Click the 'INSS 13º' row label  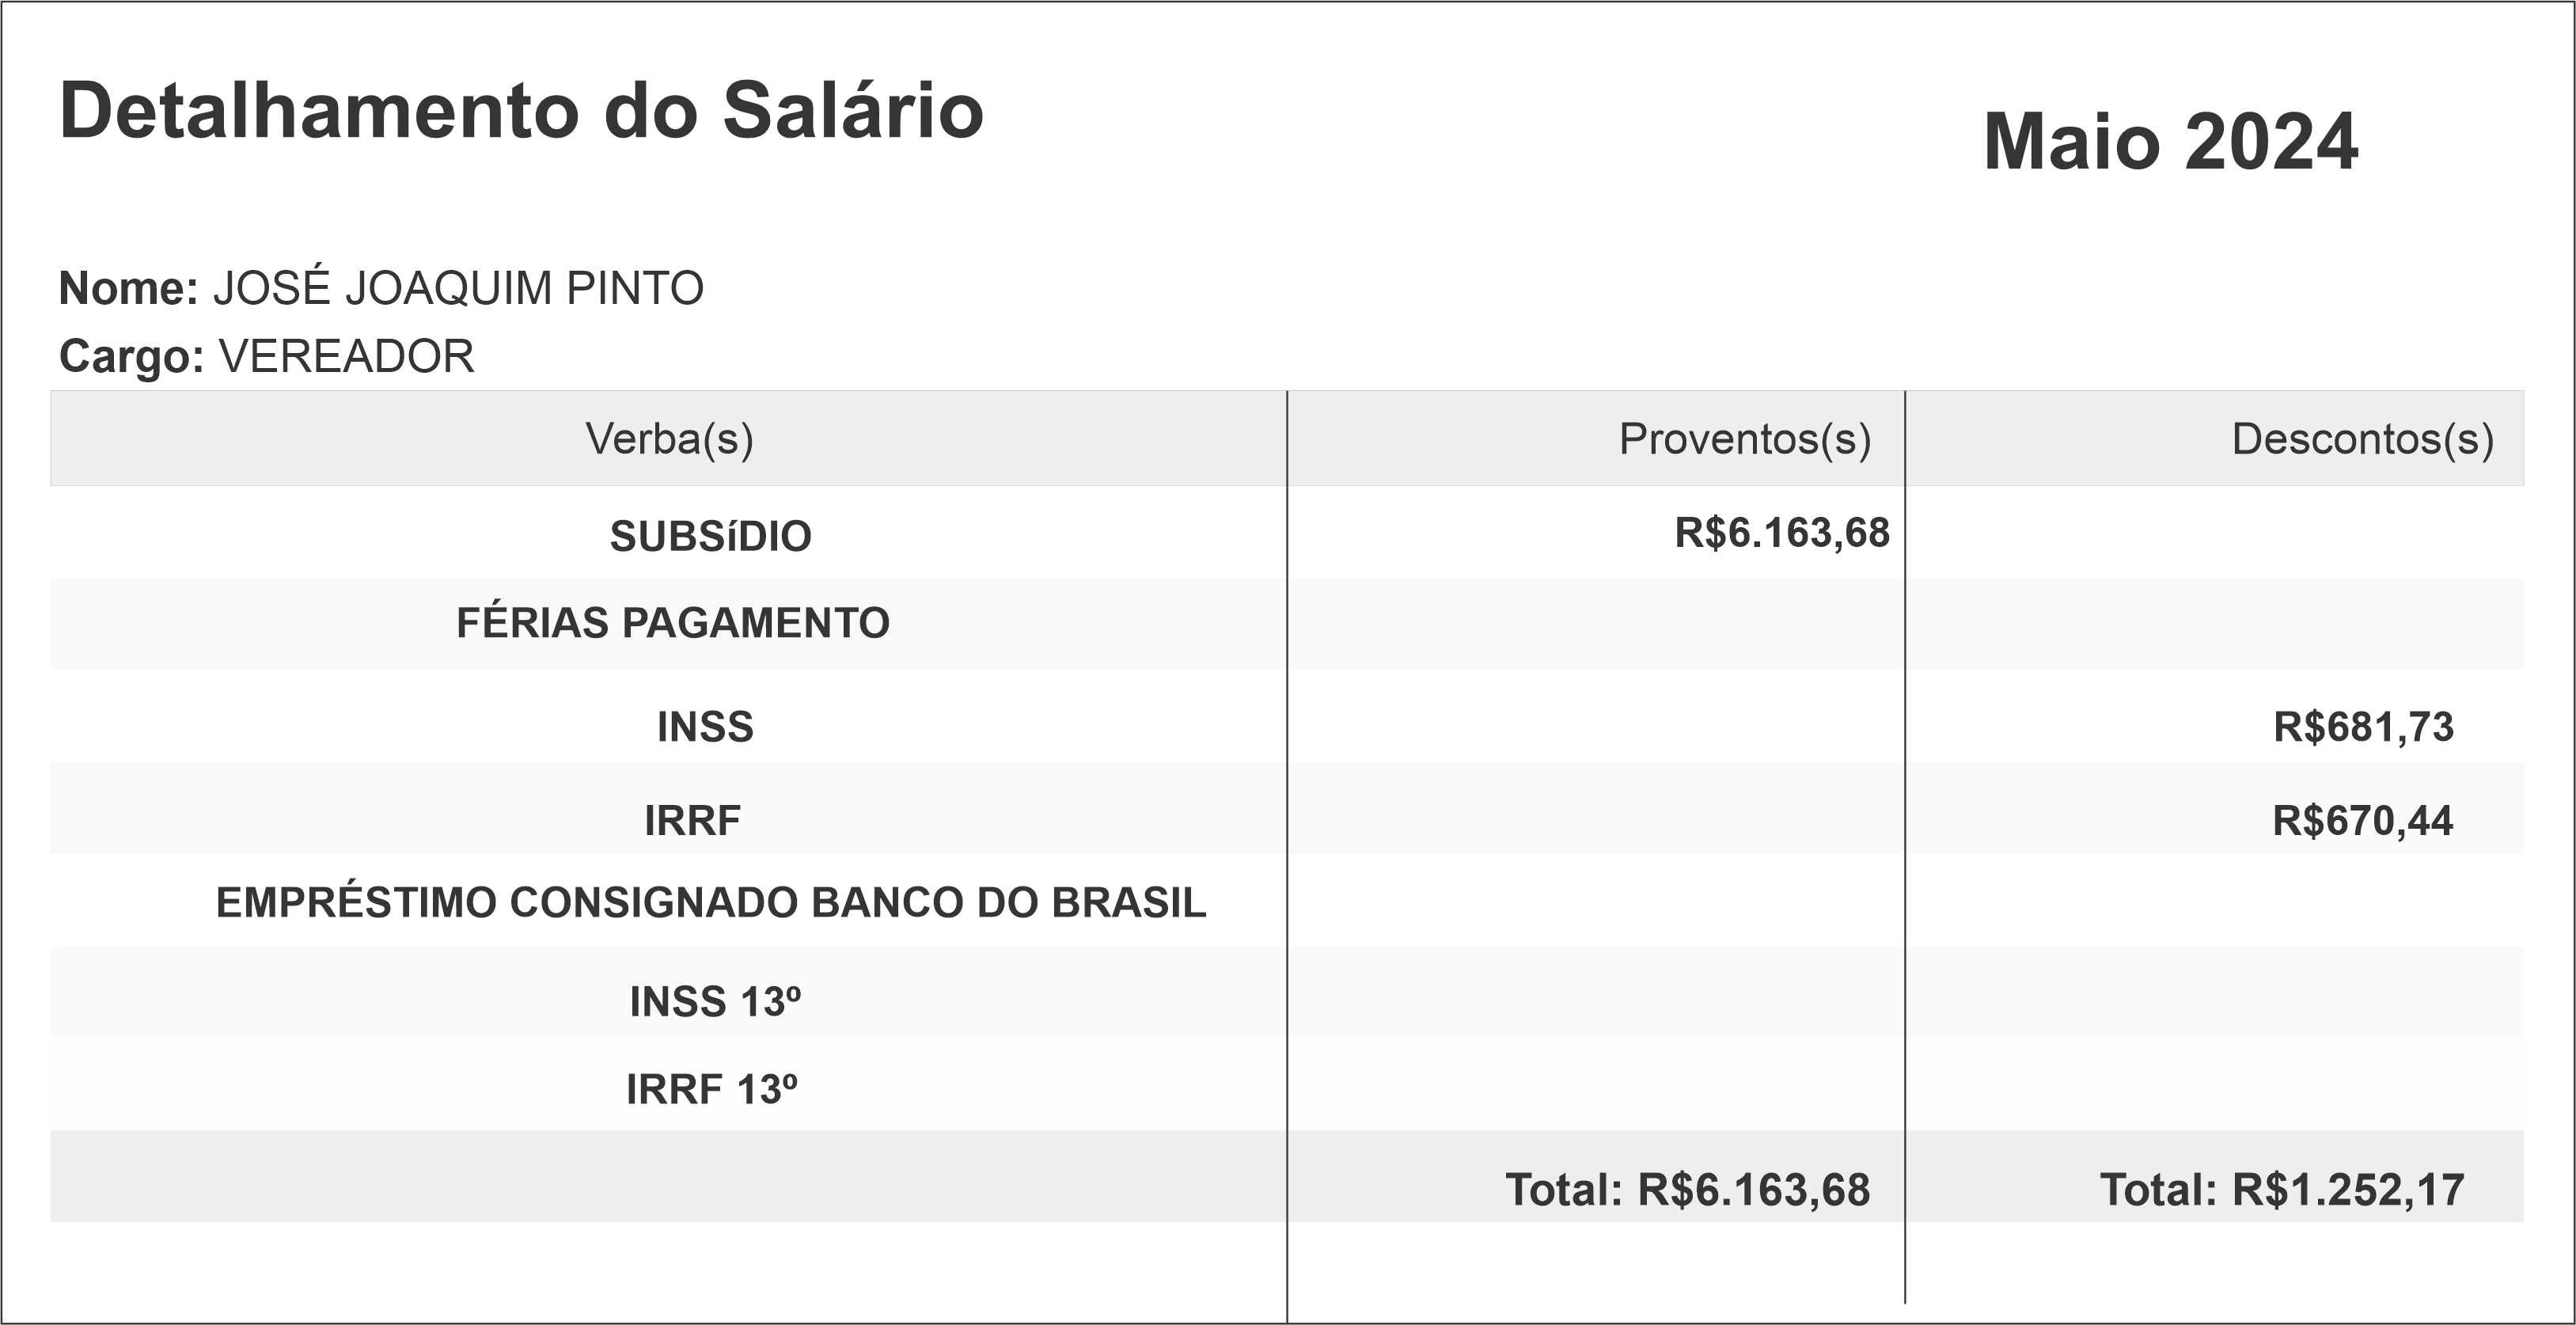click(x=715, y=1002)
